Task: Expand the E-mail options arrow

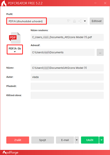Action: [x=77, y=140]
